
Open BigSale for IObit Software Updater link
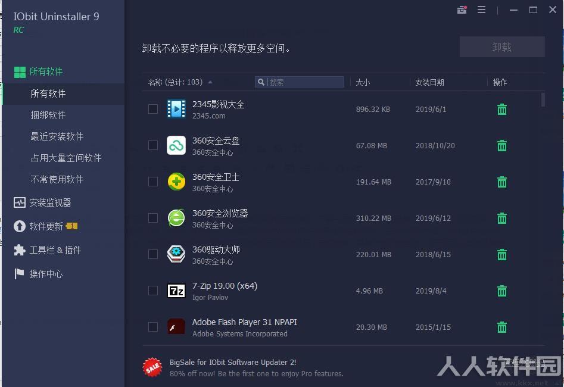pos(233,362)
